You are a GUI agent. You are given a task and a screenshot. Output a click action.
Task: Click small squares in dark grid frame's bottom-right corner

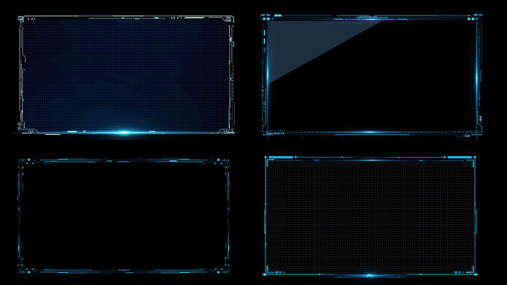click(x=460, y=272)
